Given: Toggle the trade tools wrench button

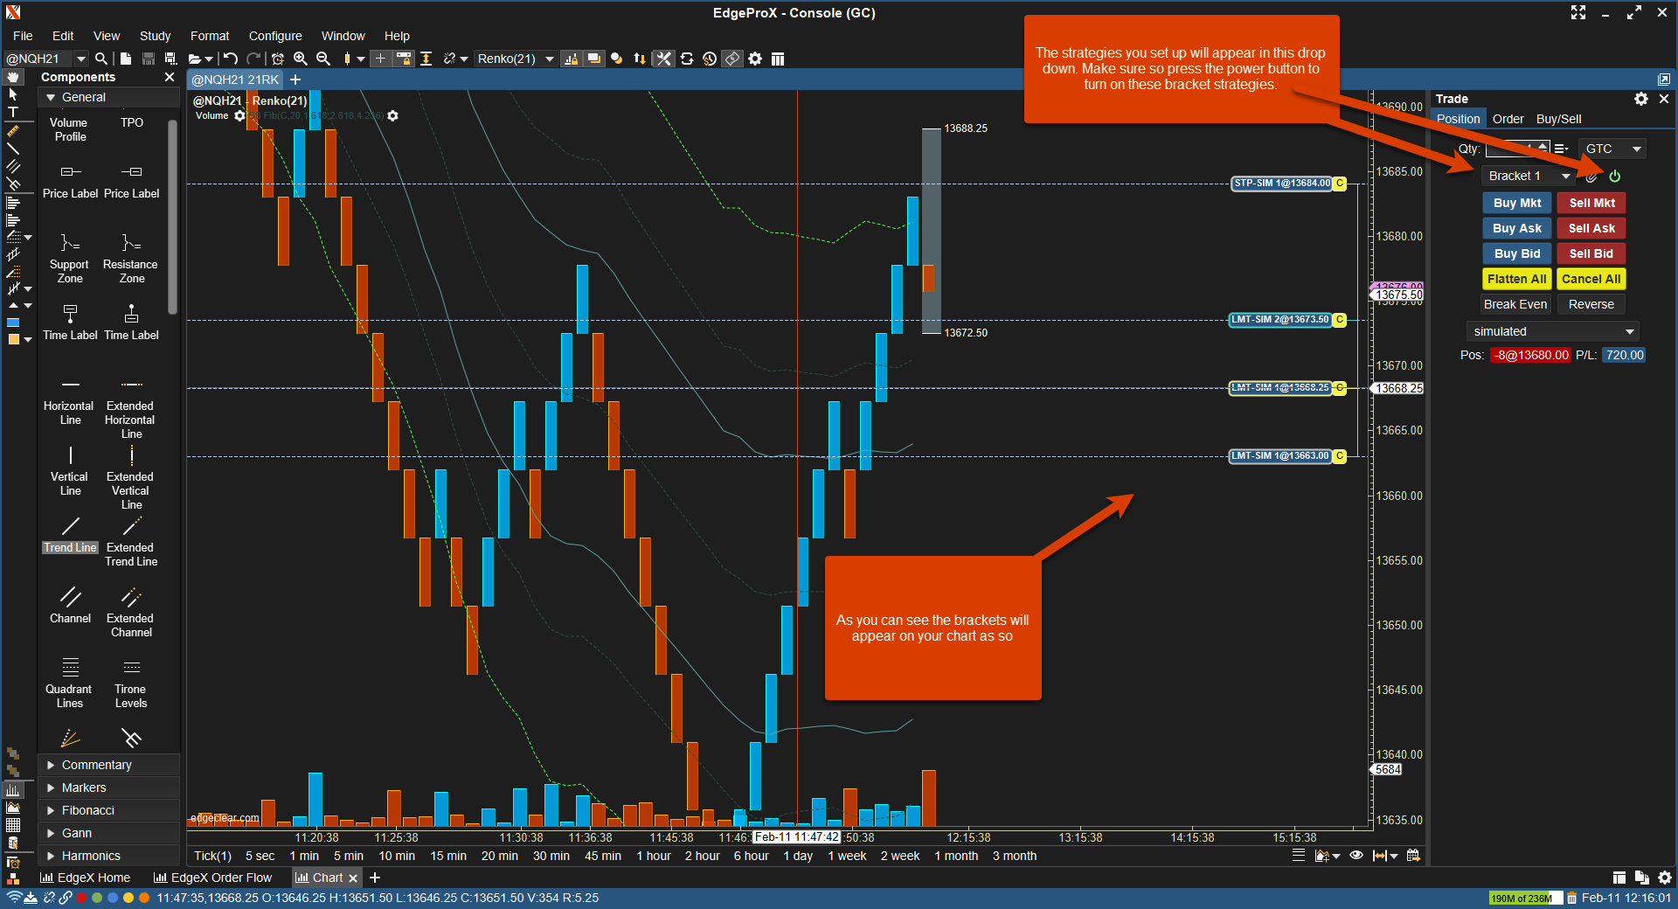Looking at the screenshot, I should pos(664,59).
